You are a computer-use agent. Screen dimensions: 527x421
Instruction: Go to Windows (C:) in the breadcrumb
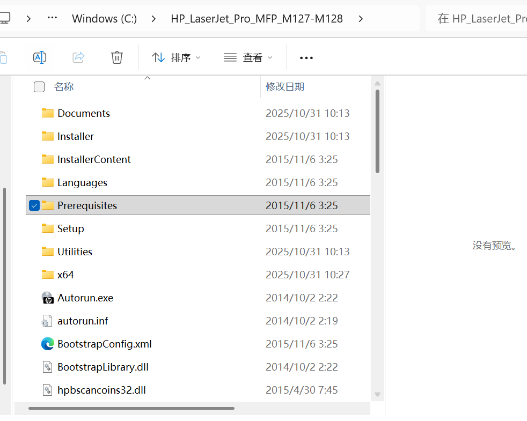[104, 18]
